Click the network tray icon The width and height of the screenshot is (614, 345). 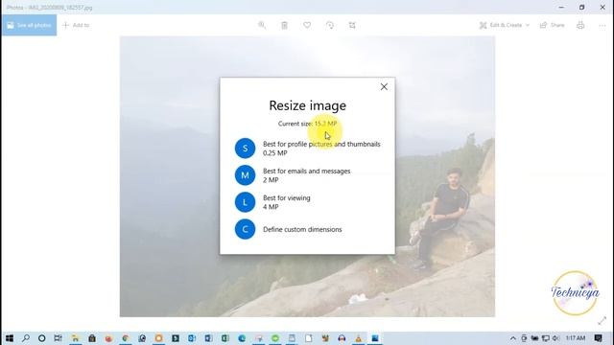pos(545,338)
